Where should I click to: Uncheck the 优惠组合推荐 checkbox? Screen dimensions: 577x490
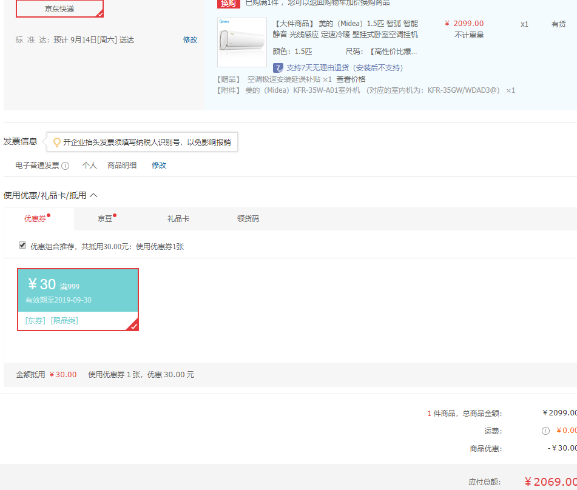point(22,246)
